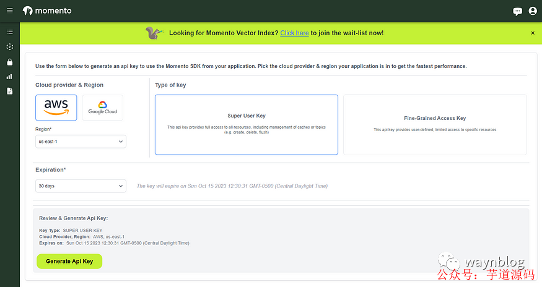Open the cache list sidebar icon
Viewport: 542px width, 287px height.
point(10,32)
